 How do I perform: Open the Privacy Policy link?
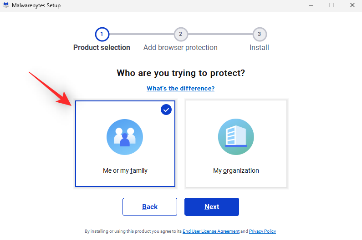tap(262, 231)
